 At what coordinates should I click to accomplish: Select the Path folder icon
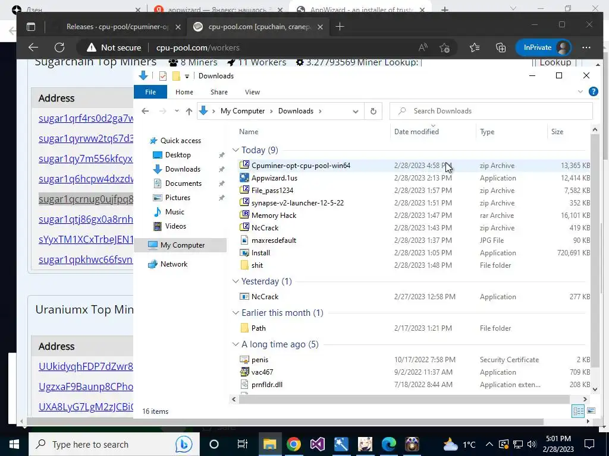point(244,328)
